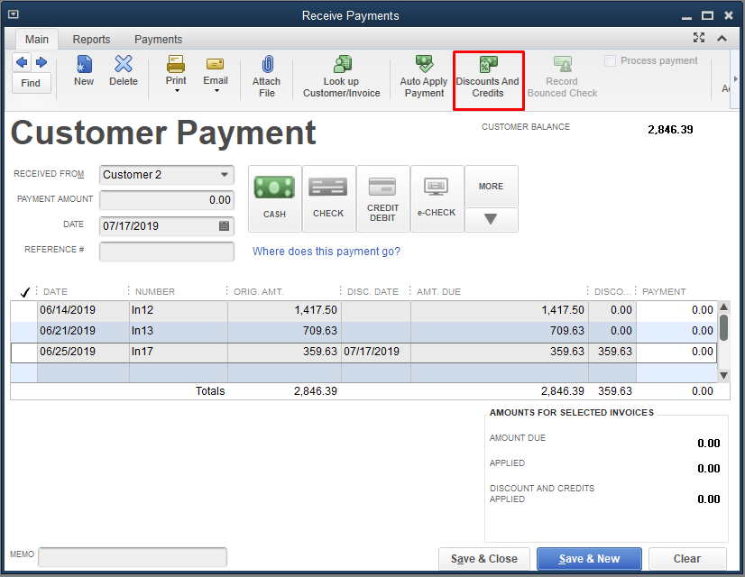Open the window control menu icon
The height and width of the screenshot is (577, 745).
[x=14, y=14]
